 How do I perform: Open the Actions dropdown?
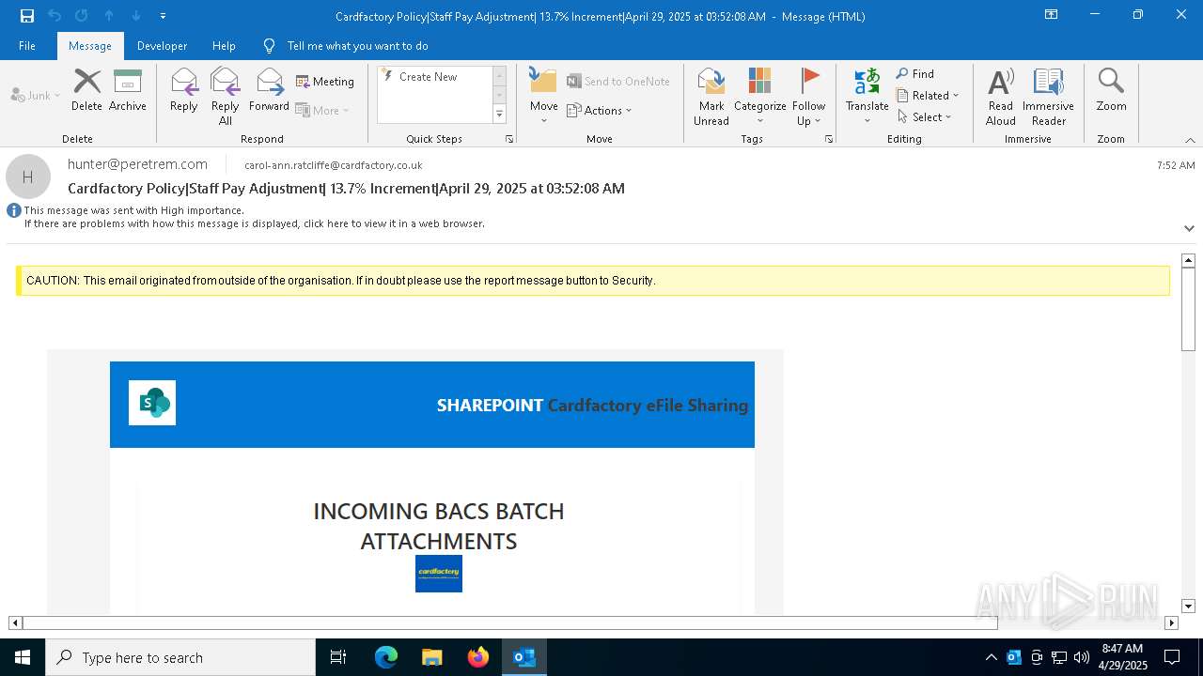coord(600,110)
